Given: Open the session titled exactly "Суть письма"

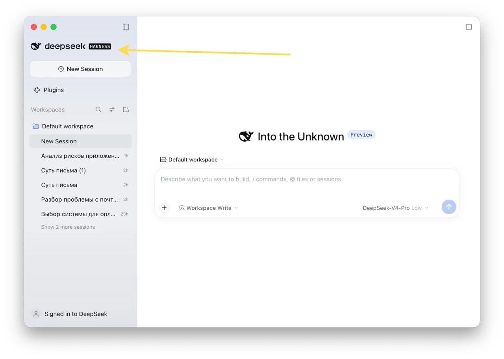Looking at the screenshot, I should click(80, 185).
